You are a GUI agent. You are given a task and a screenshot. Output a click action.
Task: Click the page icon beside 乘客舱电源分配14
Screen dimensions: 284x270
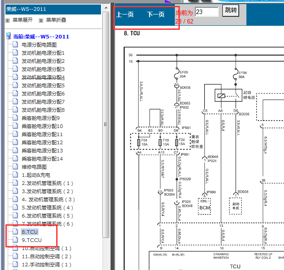(x=15, y=158)
